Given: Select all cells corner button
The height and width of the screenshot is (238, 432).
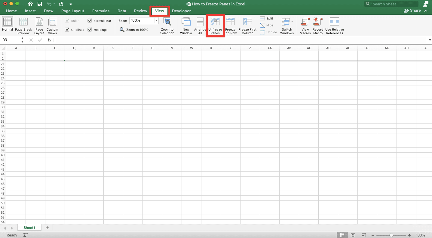Looking at the screenshot, I should point(3,48).
